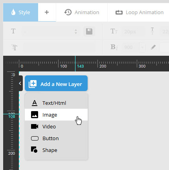Viewport: 169px width, 170px height.
Task: Click the font family input field
Action: (x=59, y=48)
